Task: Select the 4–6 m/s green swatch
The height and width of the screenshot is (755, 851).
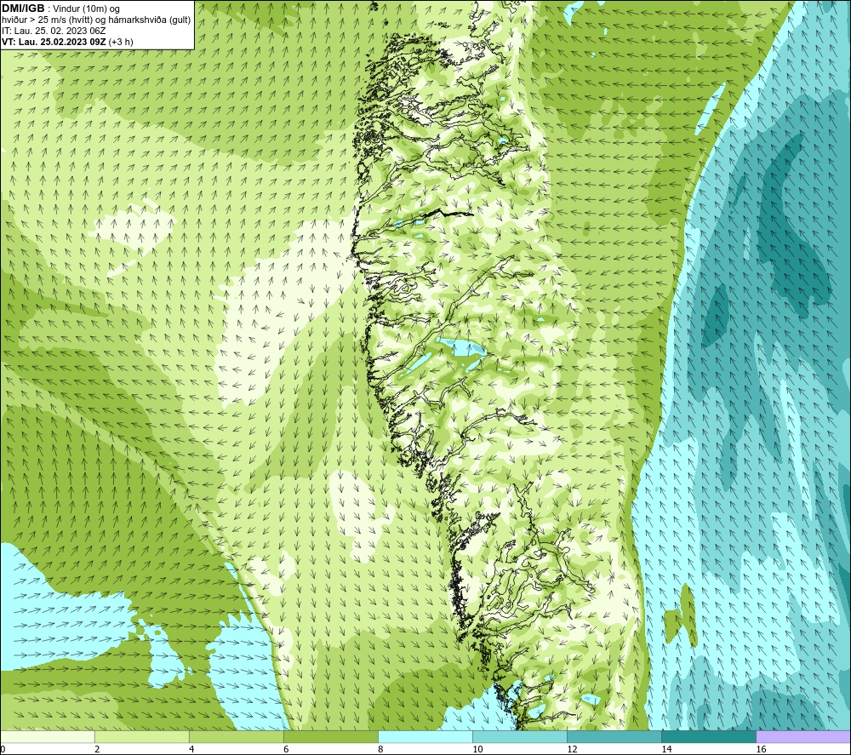Action: click(237, 736)
